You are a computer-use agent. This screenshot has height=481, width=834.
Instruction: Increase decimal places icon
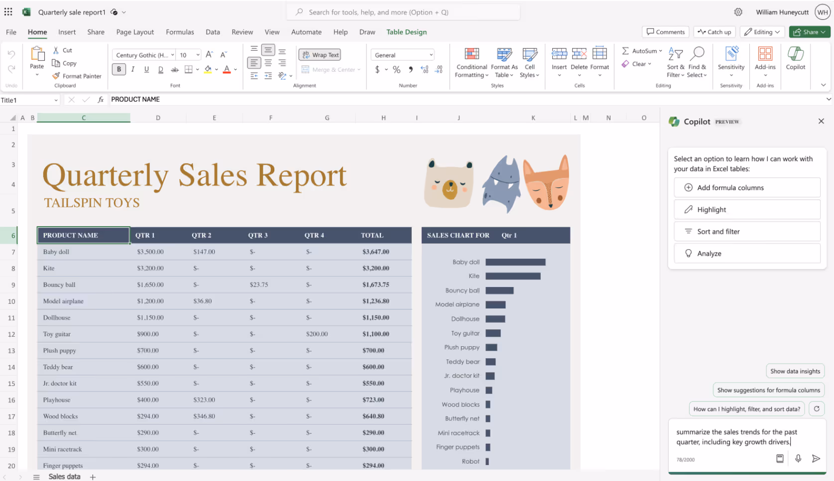424,70
